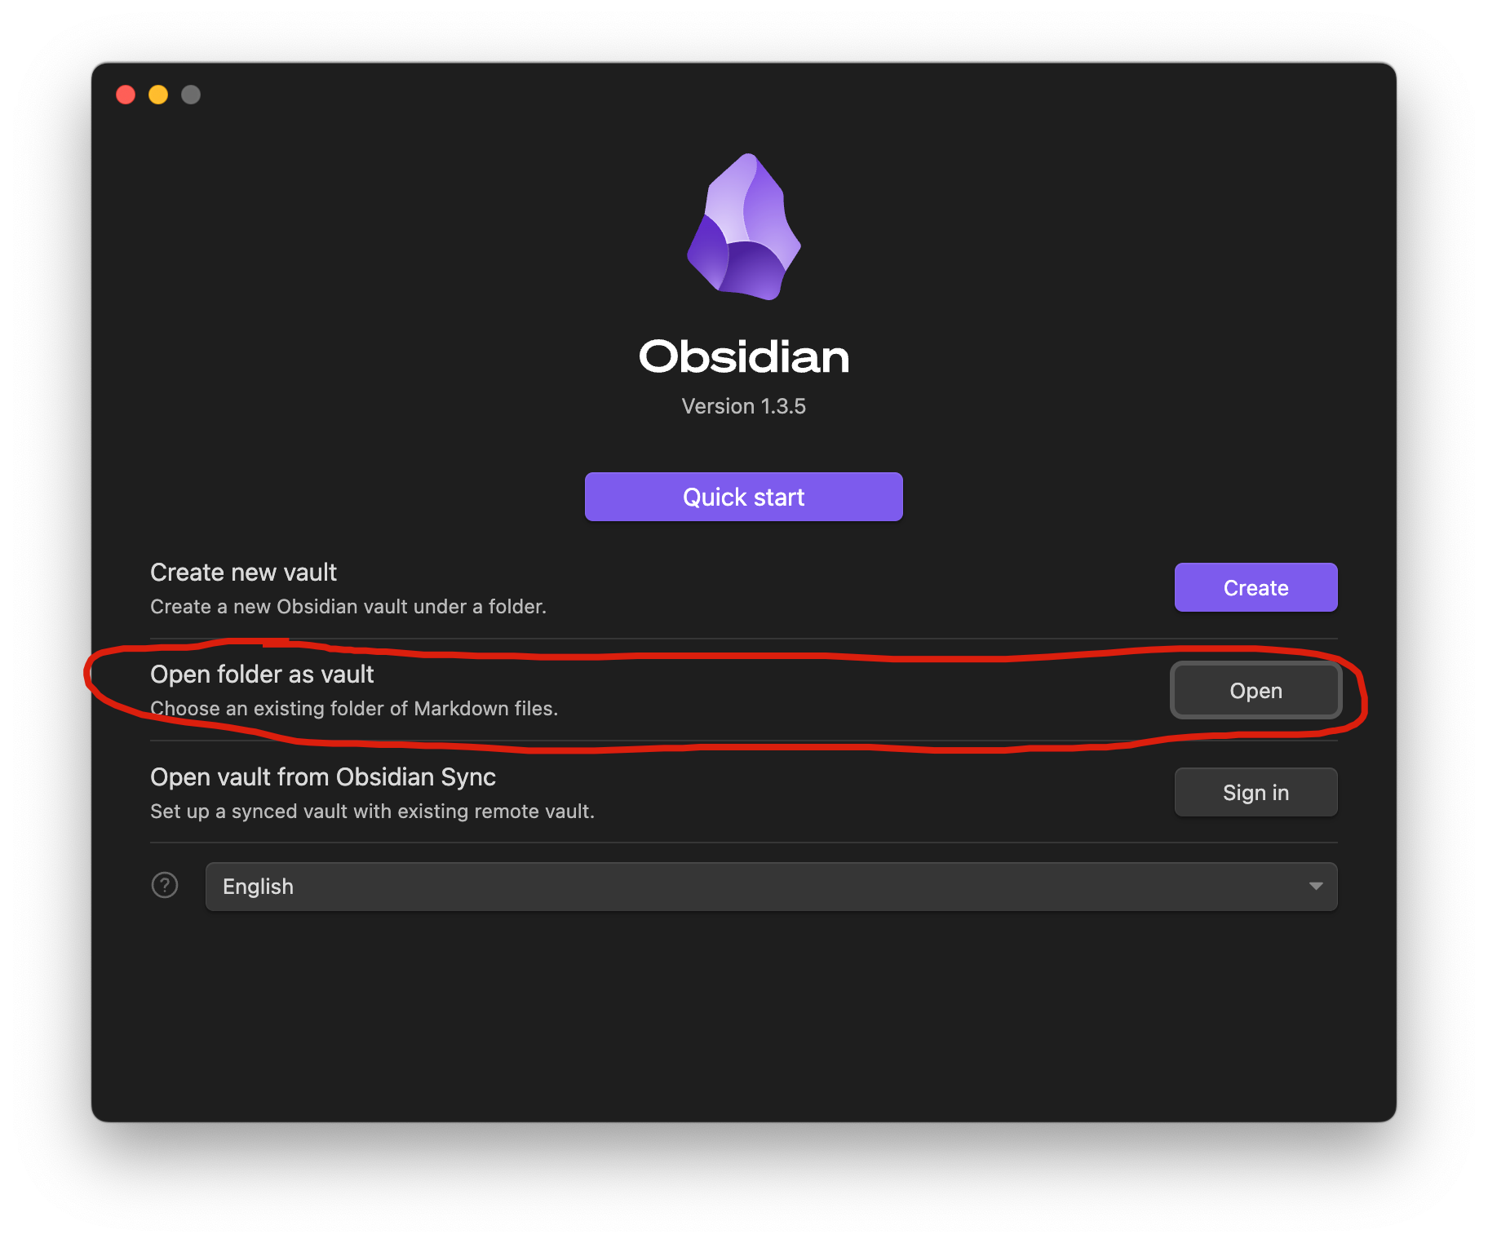Viewport: 1488px width, 1243px height.
Task: Select the Version 1.3.5 label
Action: (743, 406)
